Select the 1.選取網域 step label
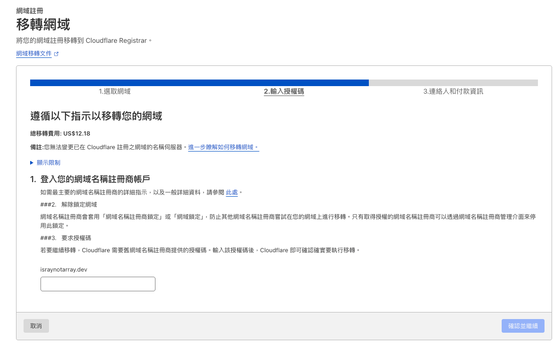 click(114, 91)
